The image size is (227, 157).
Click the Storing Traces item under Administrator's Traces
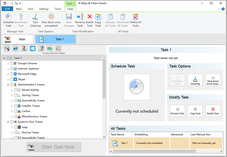(30, 95)
